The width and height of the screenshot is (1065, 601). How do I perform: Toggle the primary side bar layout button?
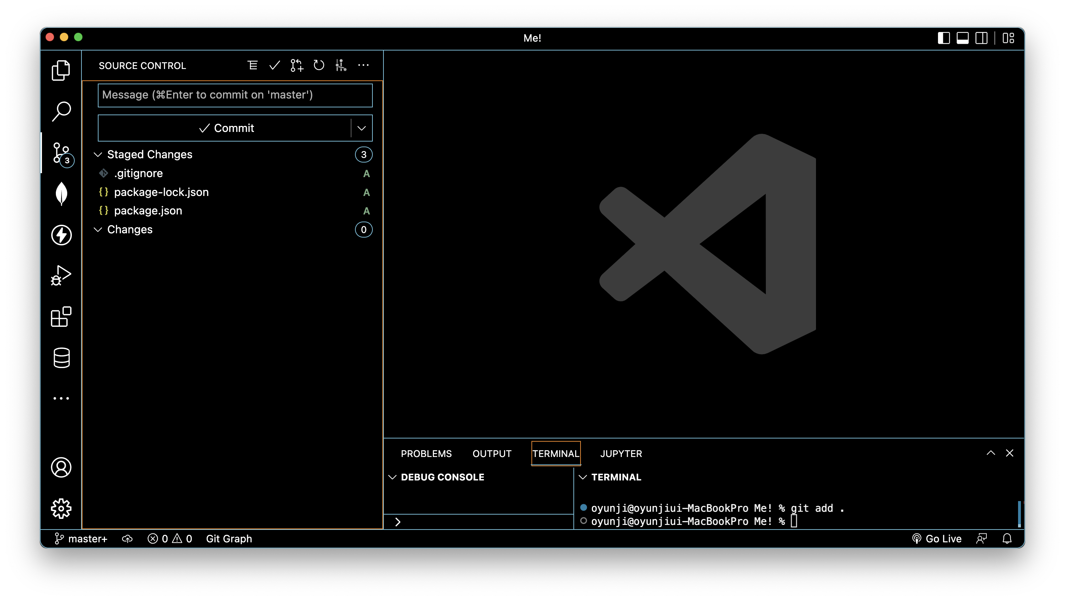point(943,38)
